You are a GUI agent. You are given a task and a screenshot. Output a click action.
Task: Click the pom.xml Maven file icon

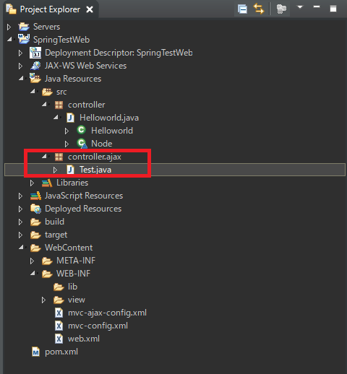[x=35, y=352]
